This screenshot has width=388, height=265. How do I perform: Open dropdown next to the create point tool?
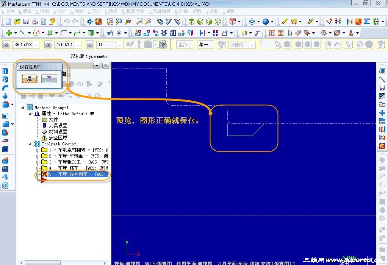(x=16, y=33)
